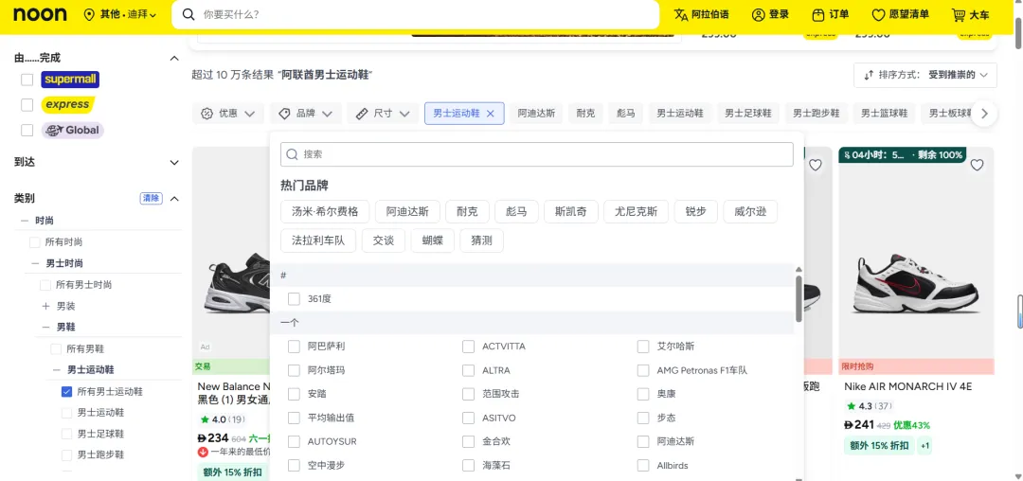Open 男士时尚 category in tree
Screen dimensions: 1023x481
tap(64, 263)
